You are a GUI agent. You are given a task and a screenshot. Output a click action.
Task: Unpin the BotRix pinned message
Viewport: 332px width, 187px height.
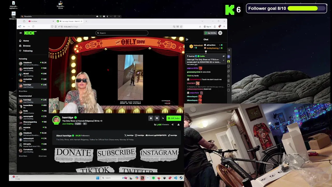point(223,56)
